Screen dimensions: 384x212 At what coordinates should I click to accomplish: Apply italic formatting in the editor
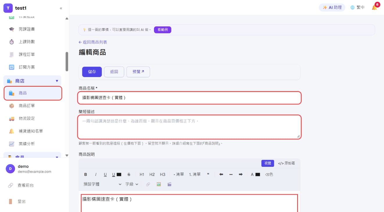click(96, 175)
